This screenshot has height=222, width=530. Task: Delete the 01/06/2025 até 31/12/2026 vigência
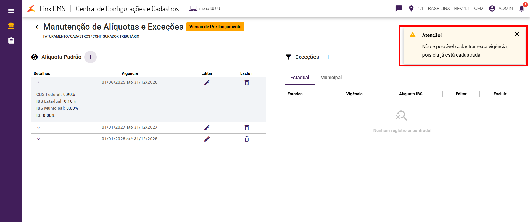[x=247, y=83]
